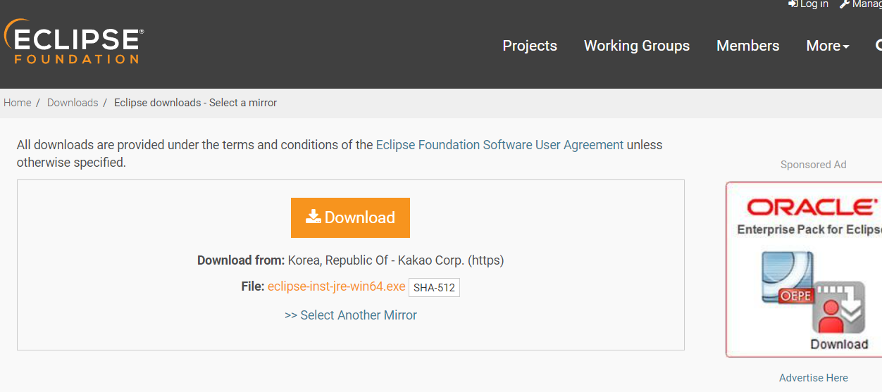Click the Eclipse Foundation logo
This screenshot has height=392, width=882.
coord(74,44)
